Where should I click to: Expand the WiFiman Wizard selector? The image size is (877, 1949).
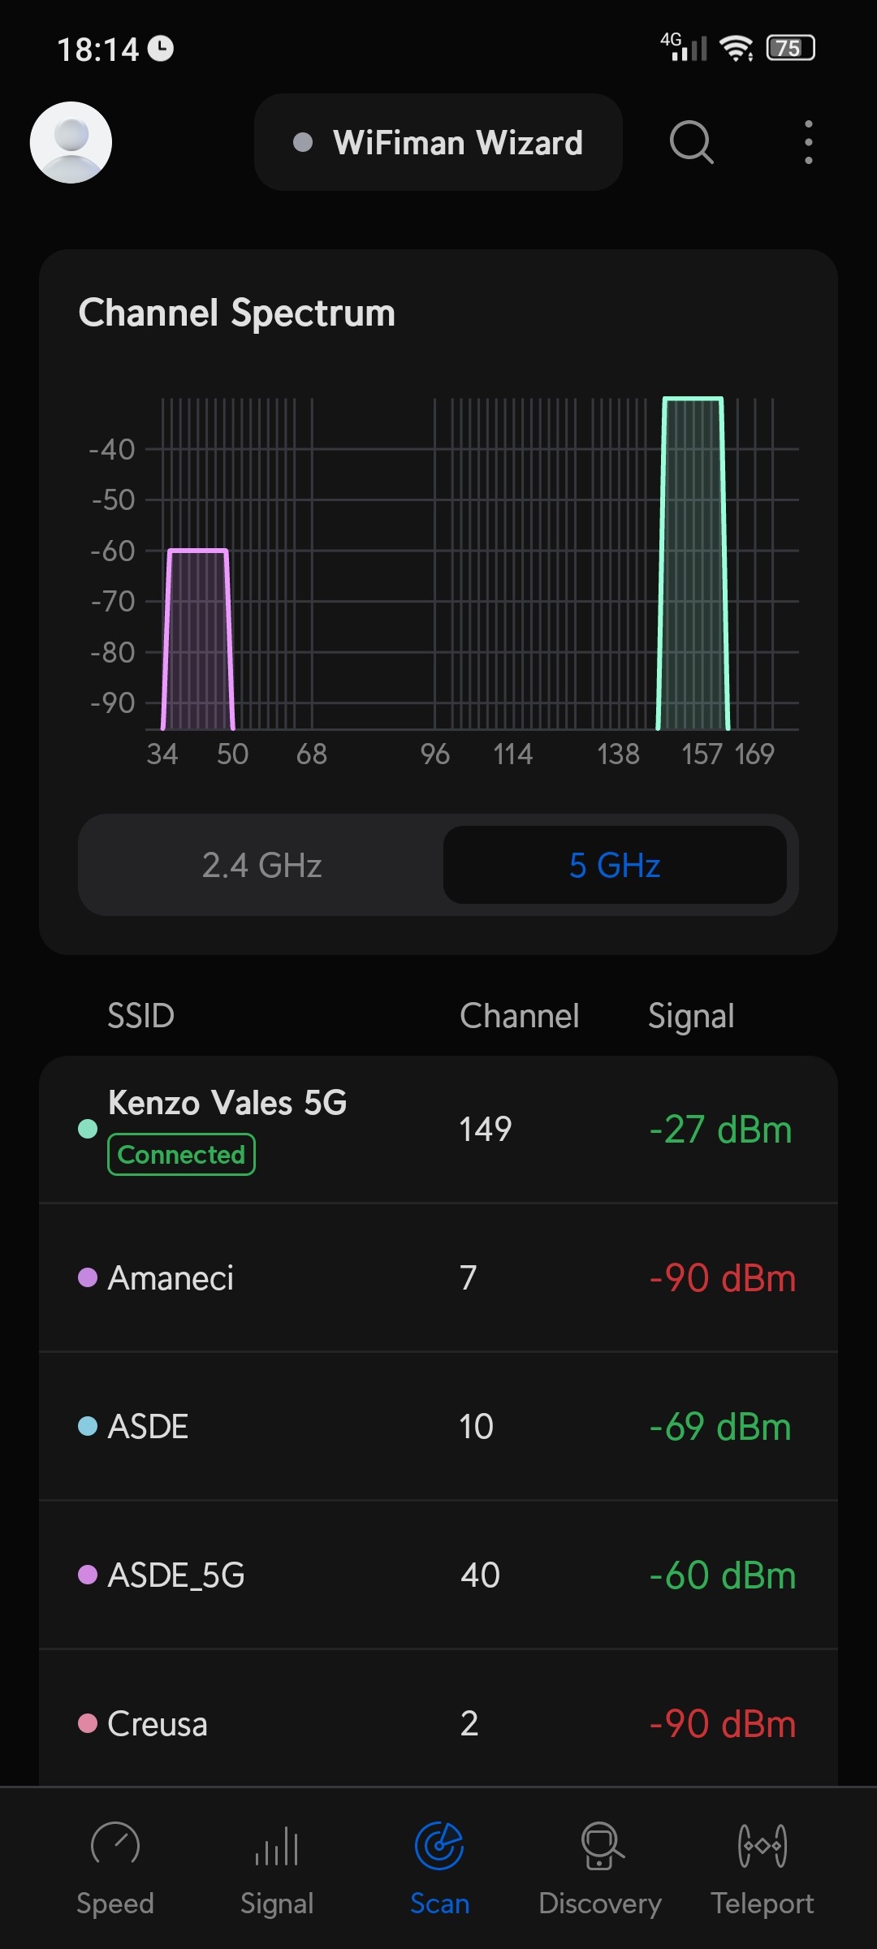pos(438,142)
